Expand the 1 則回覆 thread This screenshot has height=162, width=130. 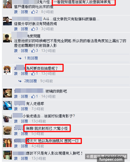(x=31, y=58)
